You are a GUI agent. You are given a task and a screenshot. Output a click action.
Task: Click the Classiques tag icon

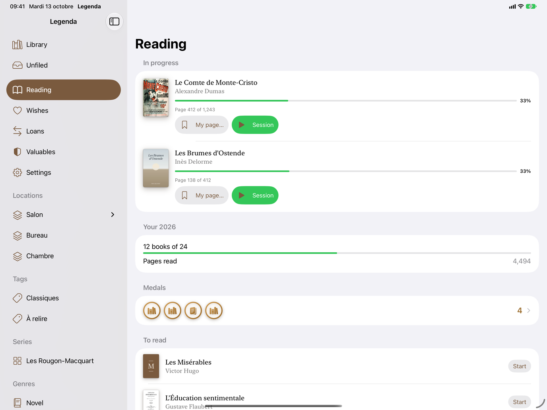[17, 298]
